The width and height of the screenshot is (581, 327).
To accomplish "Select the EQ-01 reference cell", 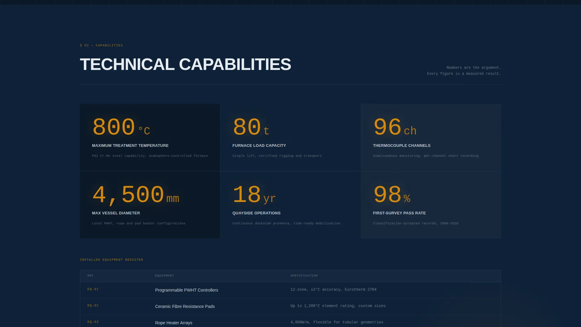I will [x=93, y=289].
